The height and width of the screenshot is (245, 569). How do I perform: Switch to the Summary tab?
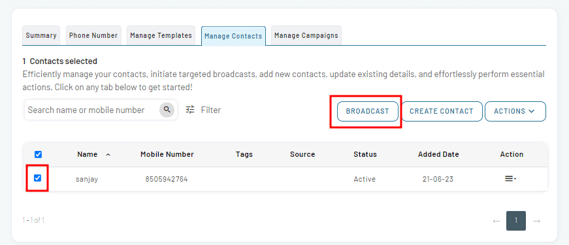41,35
